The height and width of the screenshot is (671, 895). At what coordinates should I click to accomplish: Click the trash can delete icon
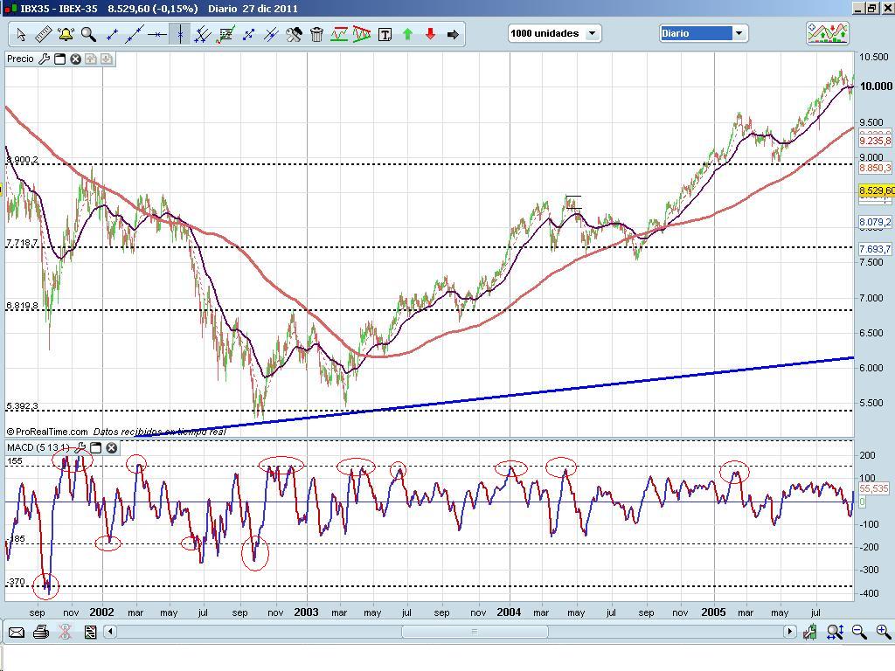tap(316, 34)
